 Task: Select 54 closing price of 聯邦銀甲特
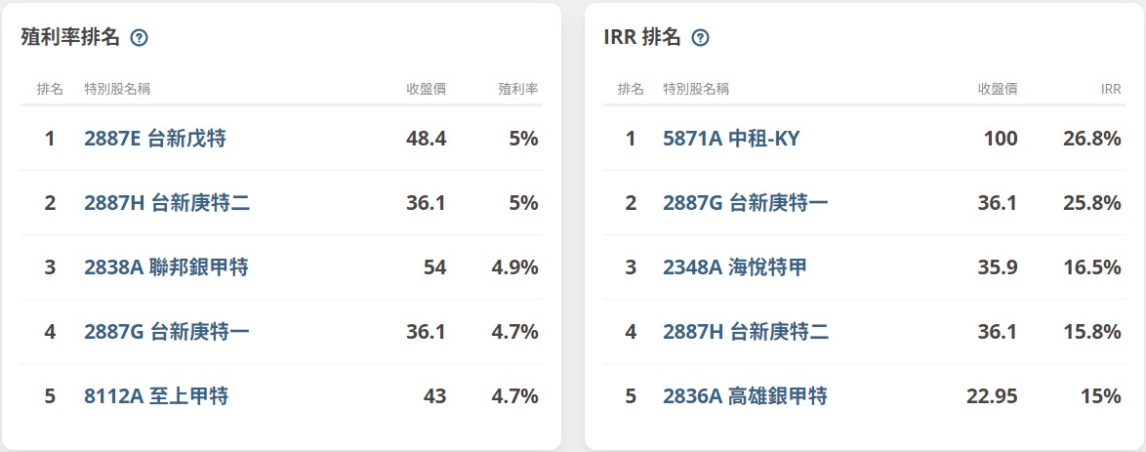tap(434, 267)
